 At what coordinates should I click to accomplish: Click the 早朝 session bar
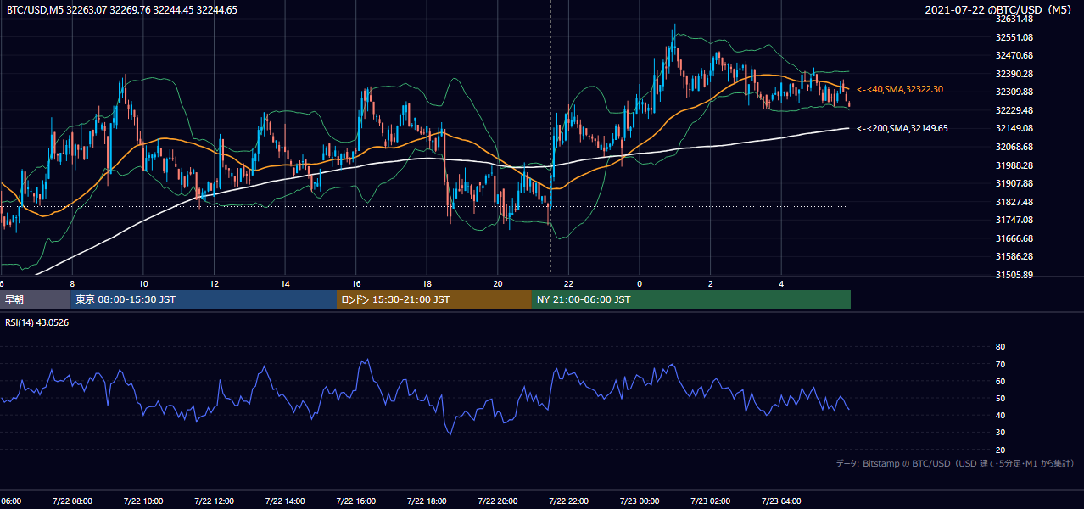(35, 299)
